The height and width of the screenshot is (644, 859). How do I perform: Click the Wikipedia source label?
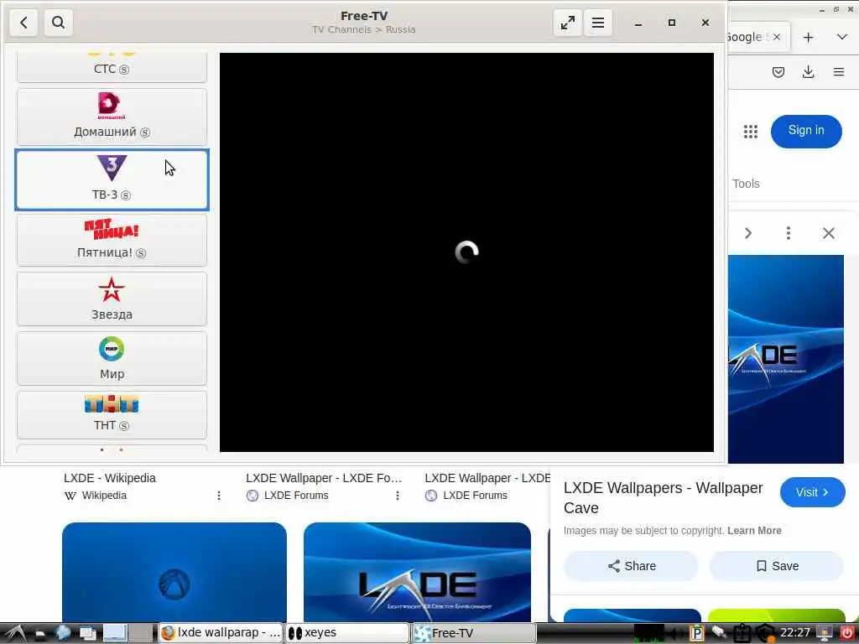[x=104, y=496]
